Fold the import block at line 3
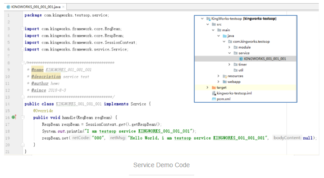324x178 pixels. [x=23, y=29]
